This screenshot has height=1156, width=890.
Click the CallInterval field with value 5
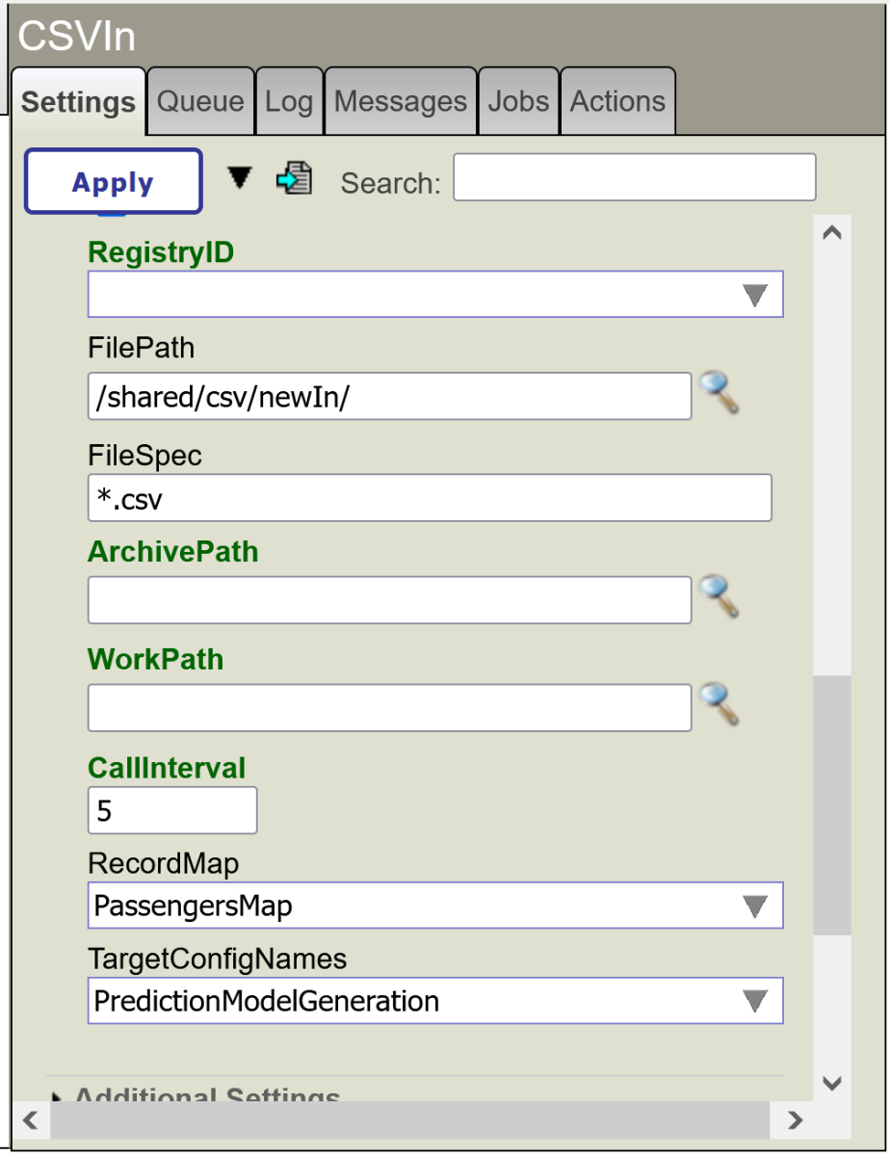(x=172, y=810)
